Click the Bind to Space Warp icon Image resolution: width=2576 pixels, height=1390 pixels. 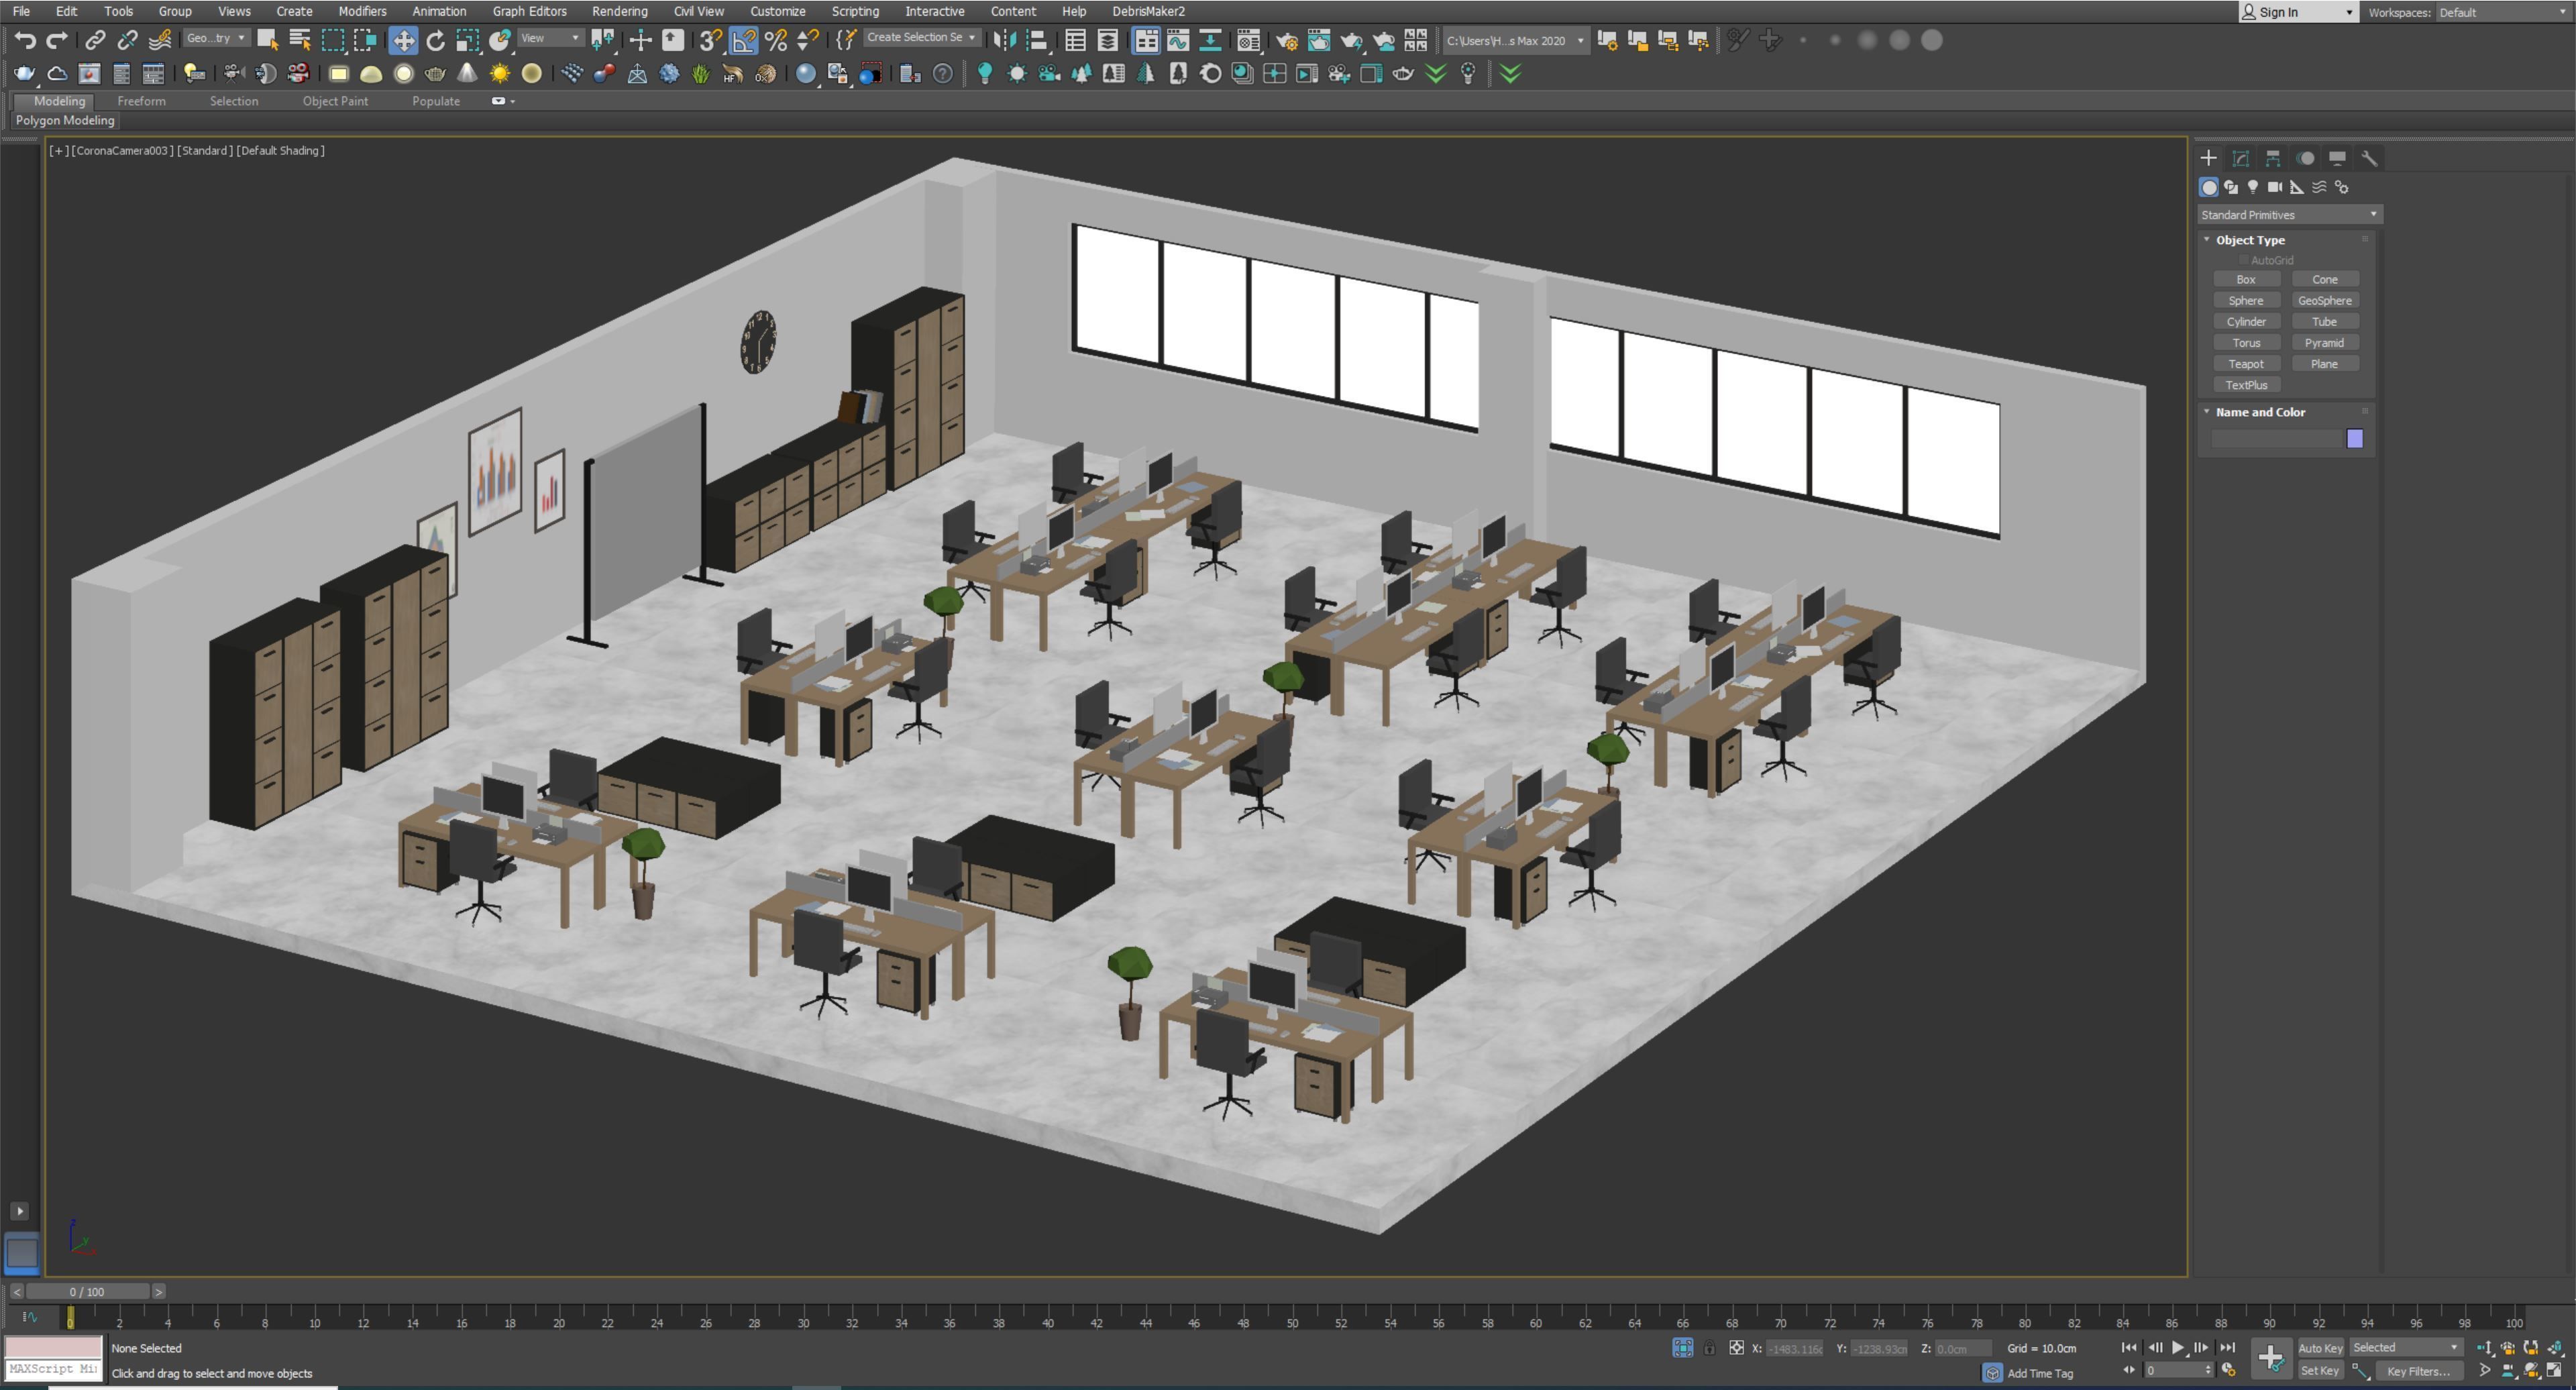click(160, 40)
